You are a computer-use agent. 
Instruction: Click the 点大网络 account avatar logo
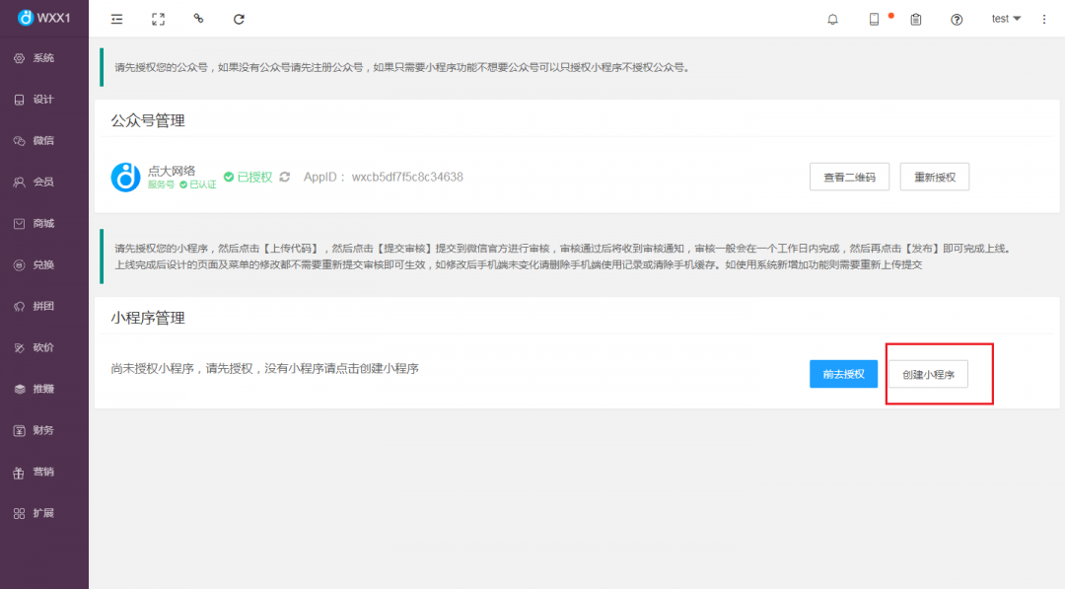coord(125,177)
